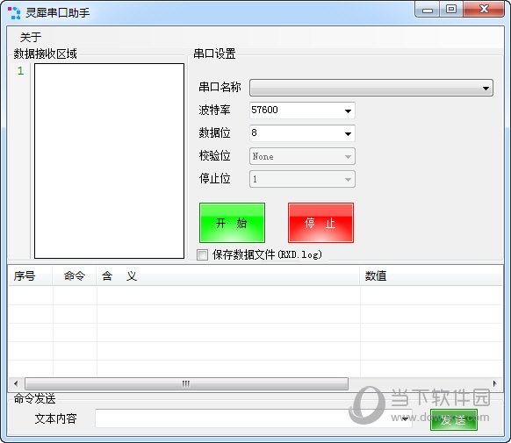
Task: Click the 数值 column header
Action: [431, 276]
